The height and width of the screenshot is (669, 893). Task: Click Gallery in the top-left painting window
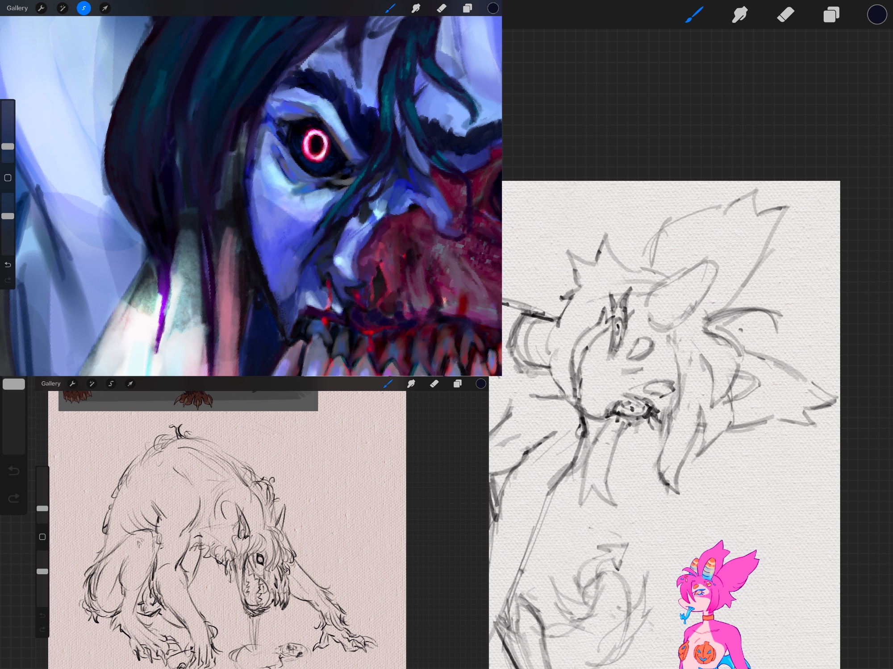click(17, 8)
